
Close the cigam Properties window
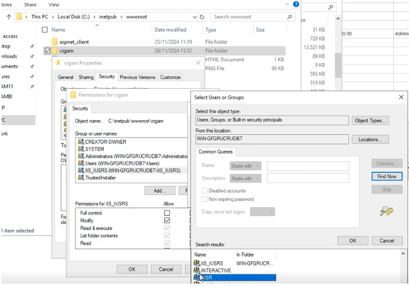[x=198, y=63]
